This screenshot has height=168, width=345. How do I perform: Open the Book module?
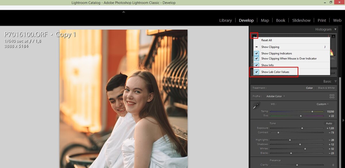coord(281,20)
